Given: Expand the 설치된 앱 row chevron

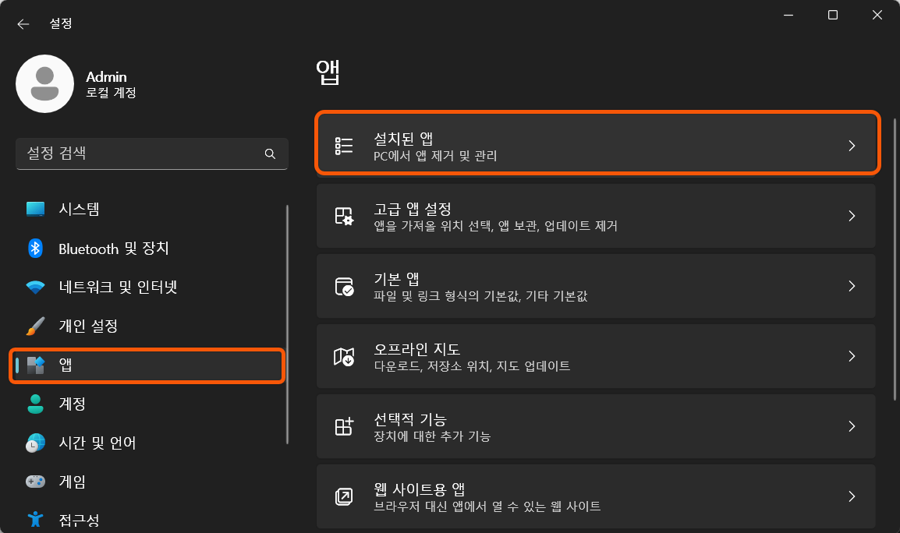Looking at the screenshot, I should [852, 145].
